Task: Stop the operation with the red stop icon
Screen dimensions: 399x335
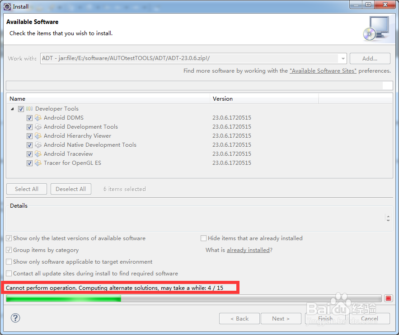Action: pos(388,298)
